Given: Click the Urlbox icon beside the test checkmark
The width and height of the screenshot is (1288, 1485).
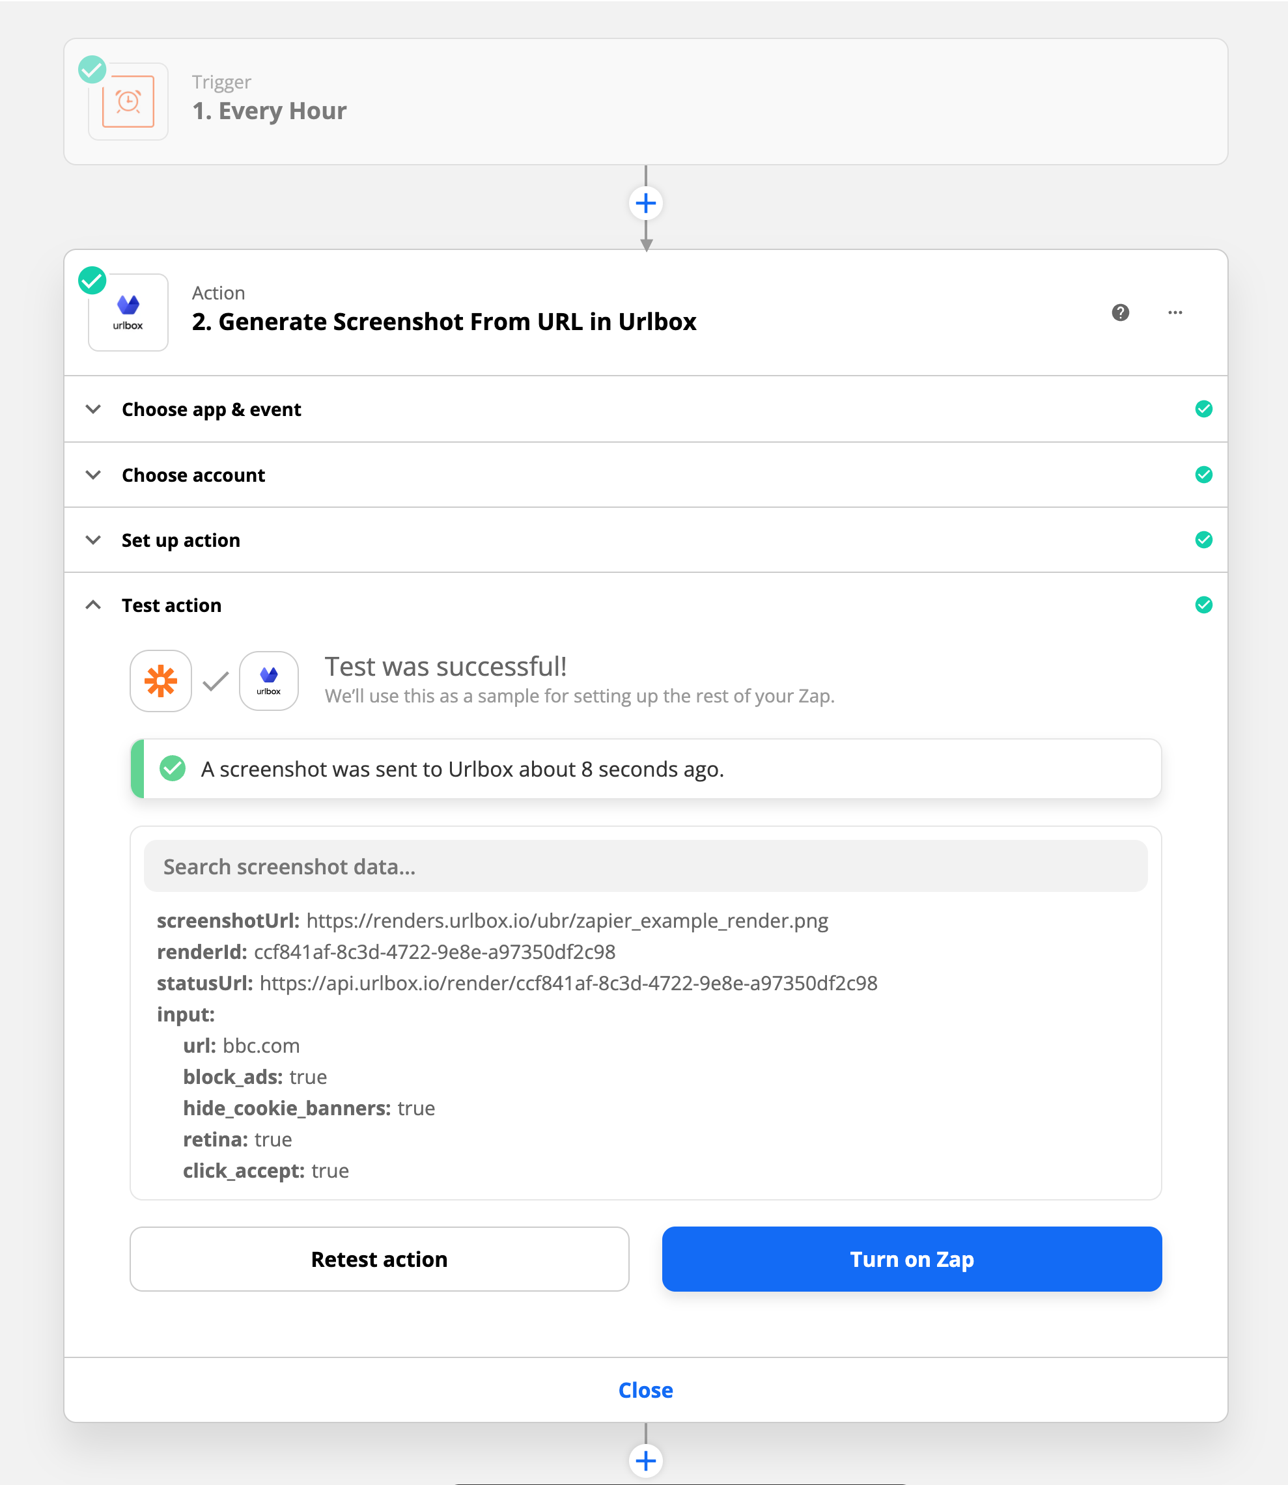Looking at the screenshot, I should tap(268, 680).
